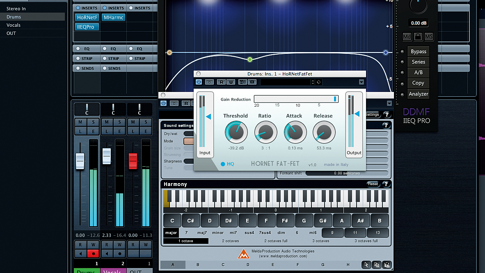
Task: Select preset slot B in MHarmonizer
Action: click(198, 265)
